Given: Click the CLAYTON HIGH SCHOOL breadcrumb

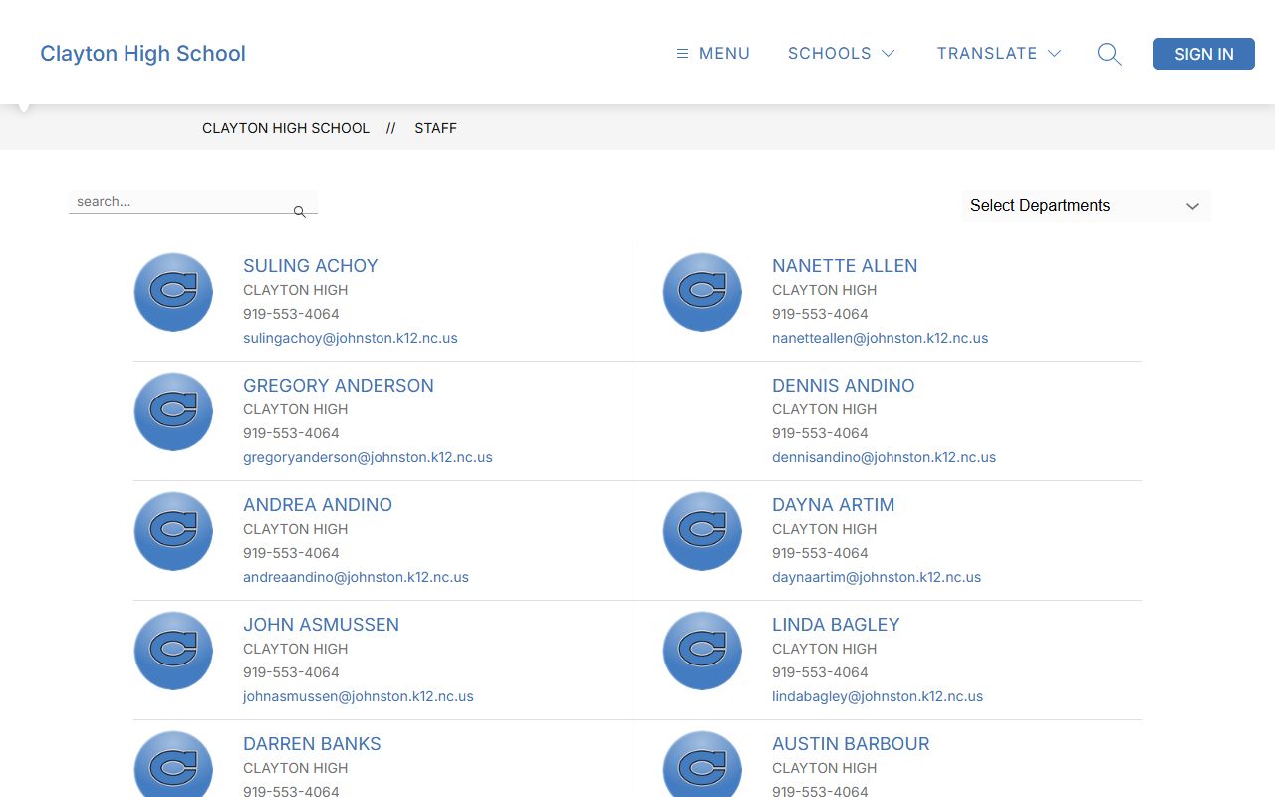Looking at the screenshot, I should 286,128.
